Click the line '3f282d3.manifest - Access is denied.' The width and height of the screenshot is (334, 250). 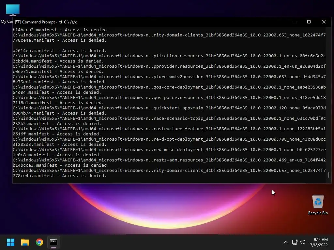click(59, 144)
